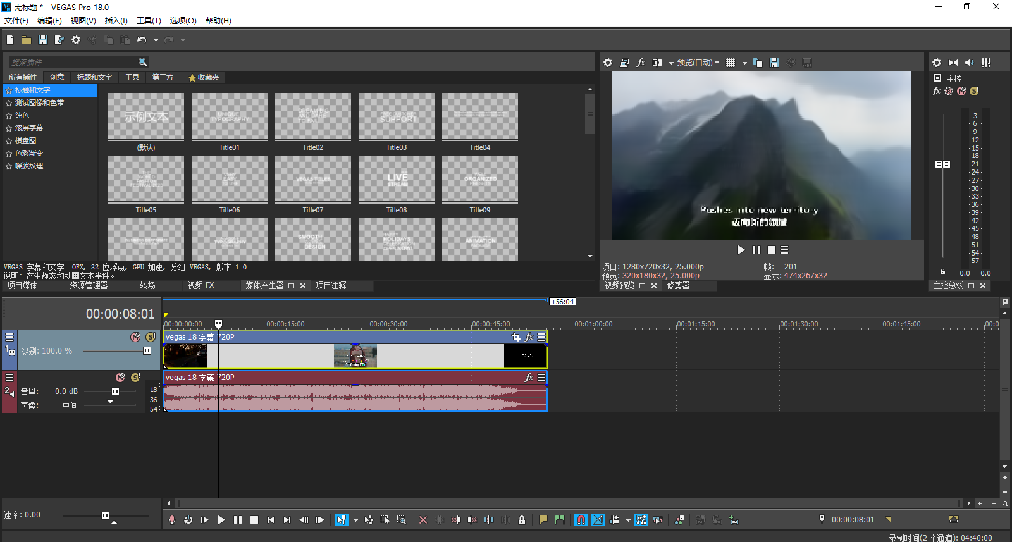
Task: Mute audio track 2
Action: click(120, 378)
